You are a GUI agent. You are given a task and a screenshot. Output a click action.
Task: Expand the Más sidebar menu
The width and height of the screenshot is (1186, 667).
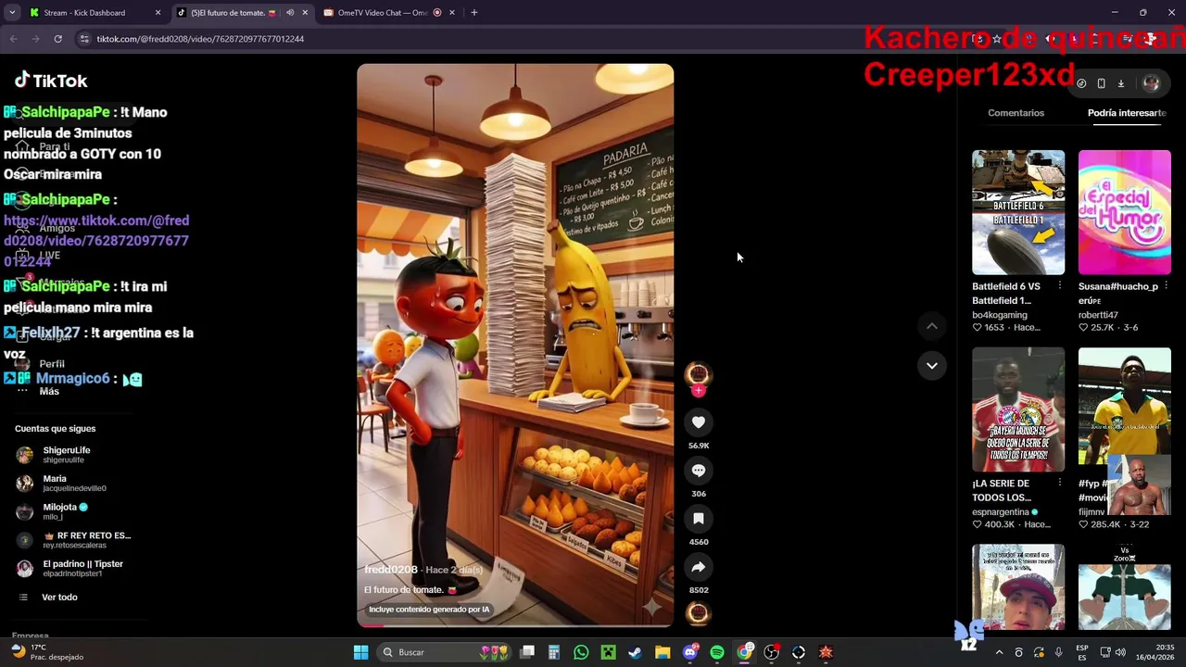click(49, 392)
